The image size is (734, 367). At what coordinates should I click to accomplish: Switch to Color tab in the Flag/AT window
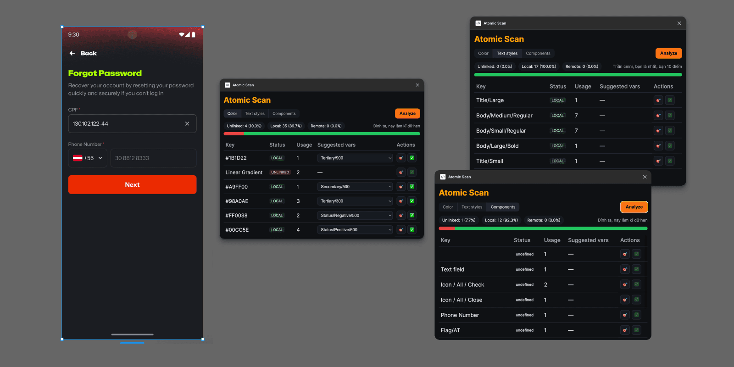point(448,207)
